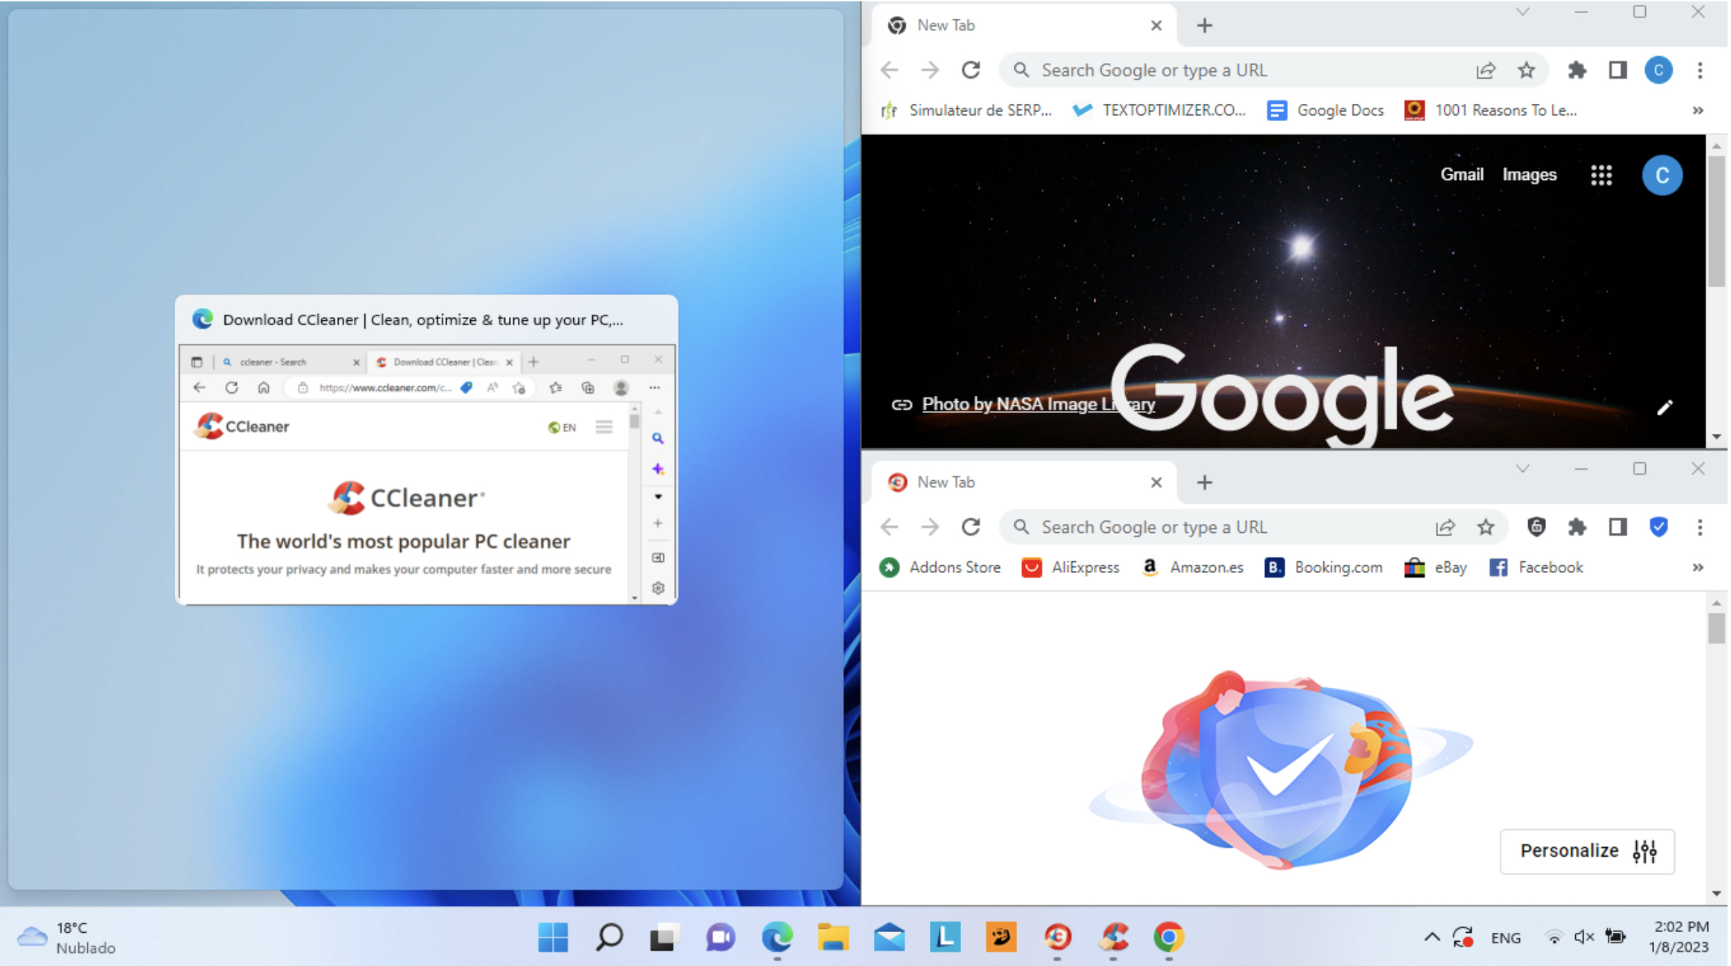Click the Personalize button
Viewport: 1731px width, 966px height.
point(1588,851)
